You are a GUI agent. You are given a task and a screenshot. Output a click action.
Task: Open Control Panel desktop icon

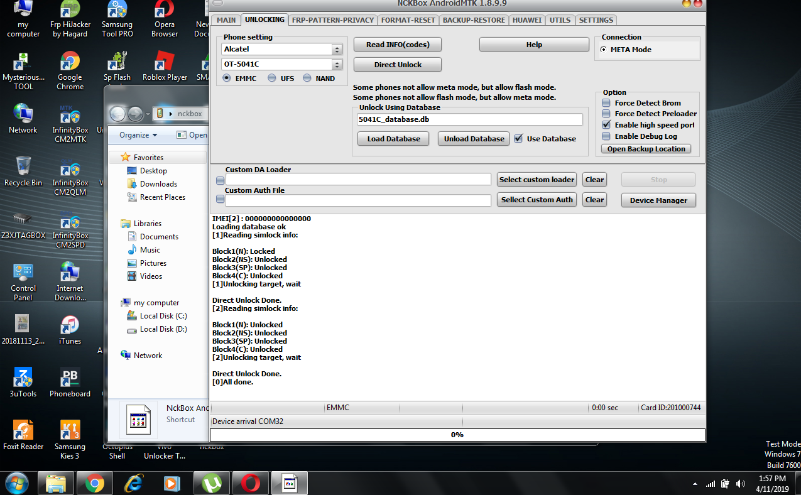click(23, 282)
